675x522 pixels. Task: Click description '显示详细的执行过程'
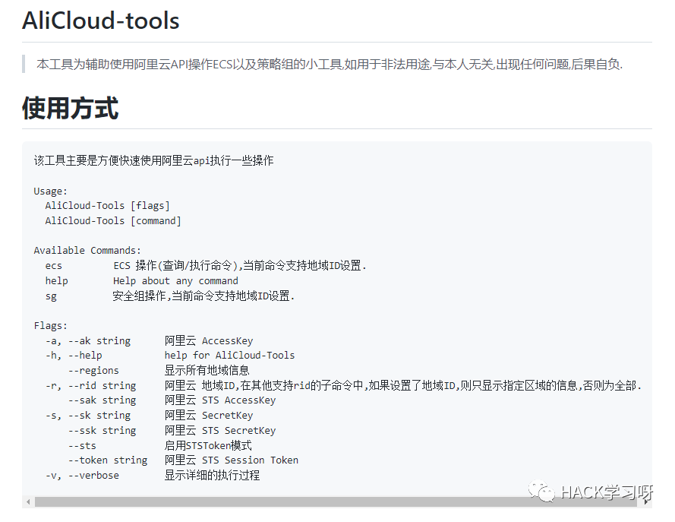click(212, 476)
